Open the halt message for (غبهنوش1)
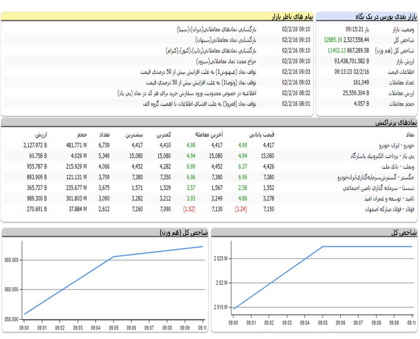Image resolution: width=420 pixels, height=339 pixels. (198, 72)
